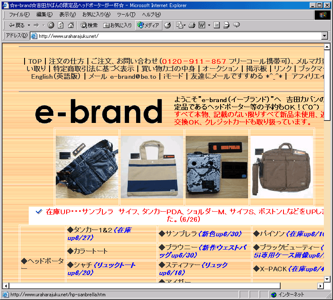The height and width of the screenshot is (300, 333).
Task: Open the オークション link
Action: 221,69
